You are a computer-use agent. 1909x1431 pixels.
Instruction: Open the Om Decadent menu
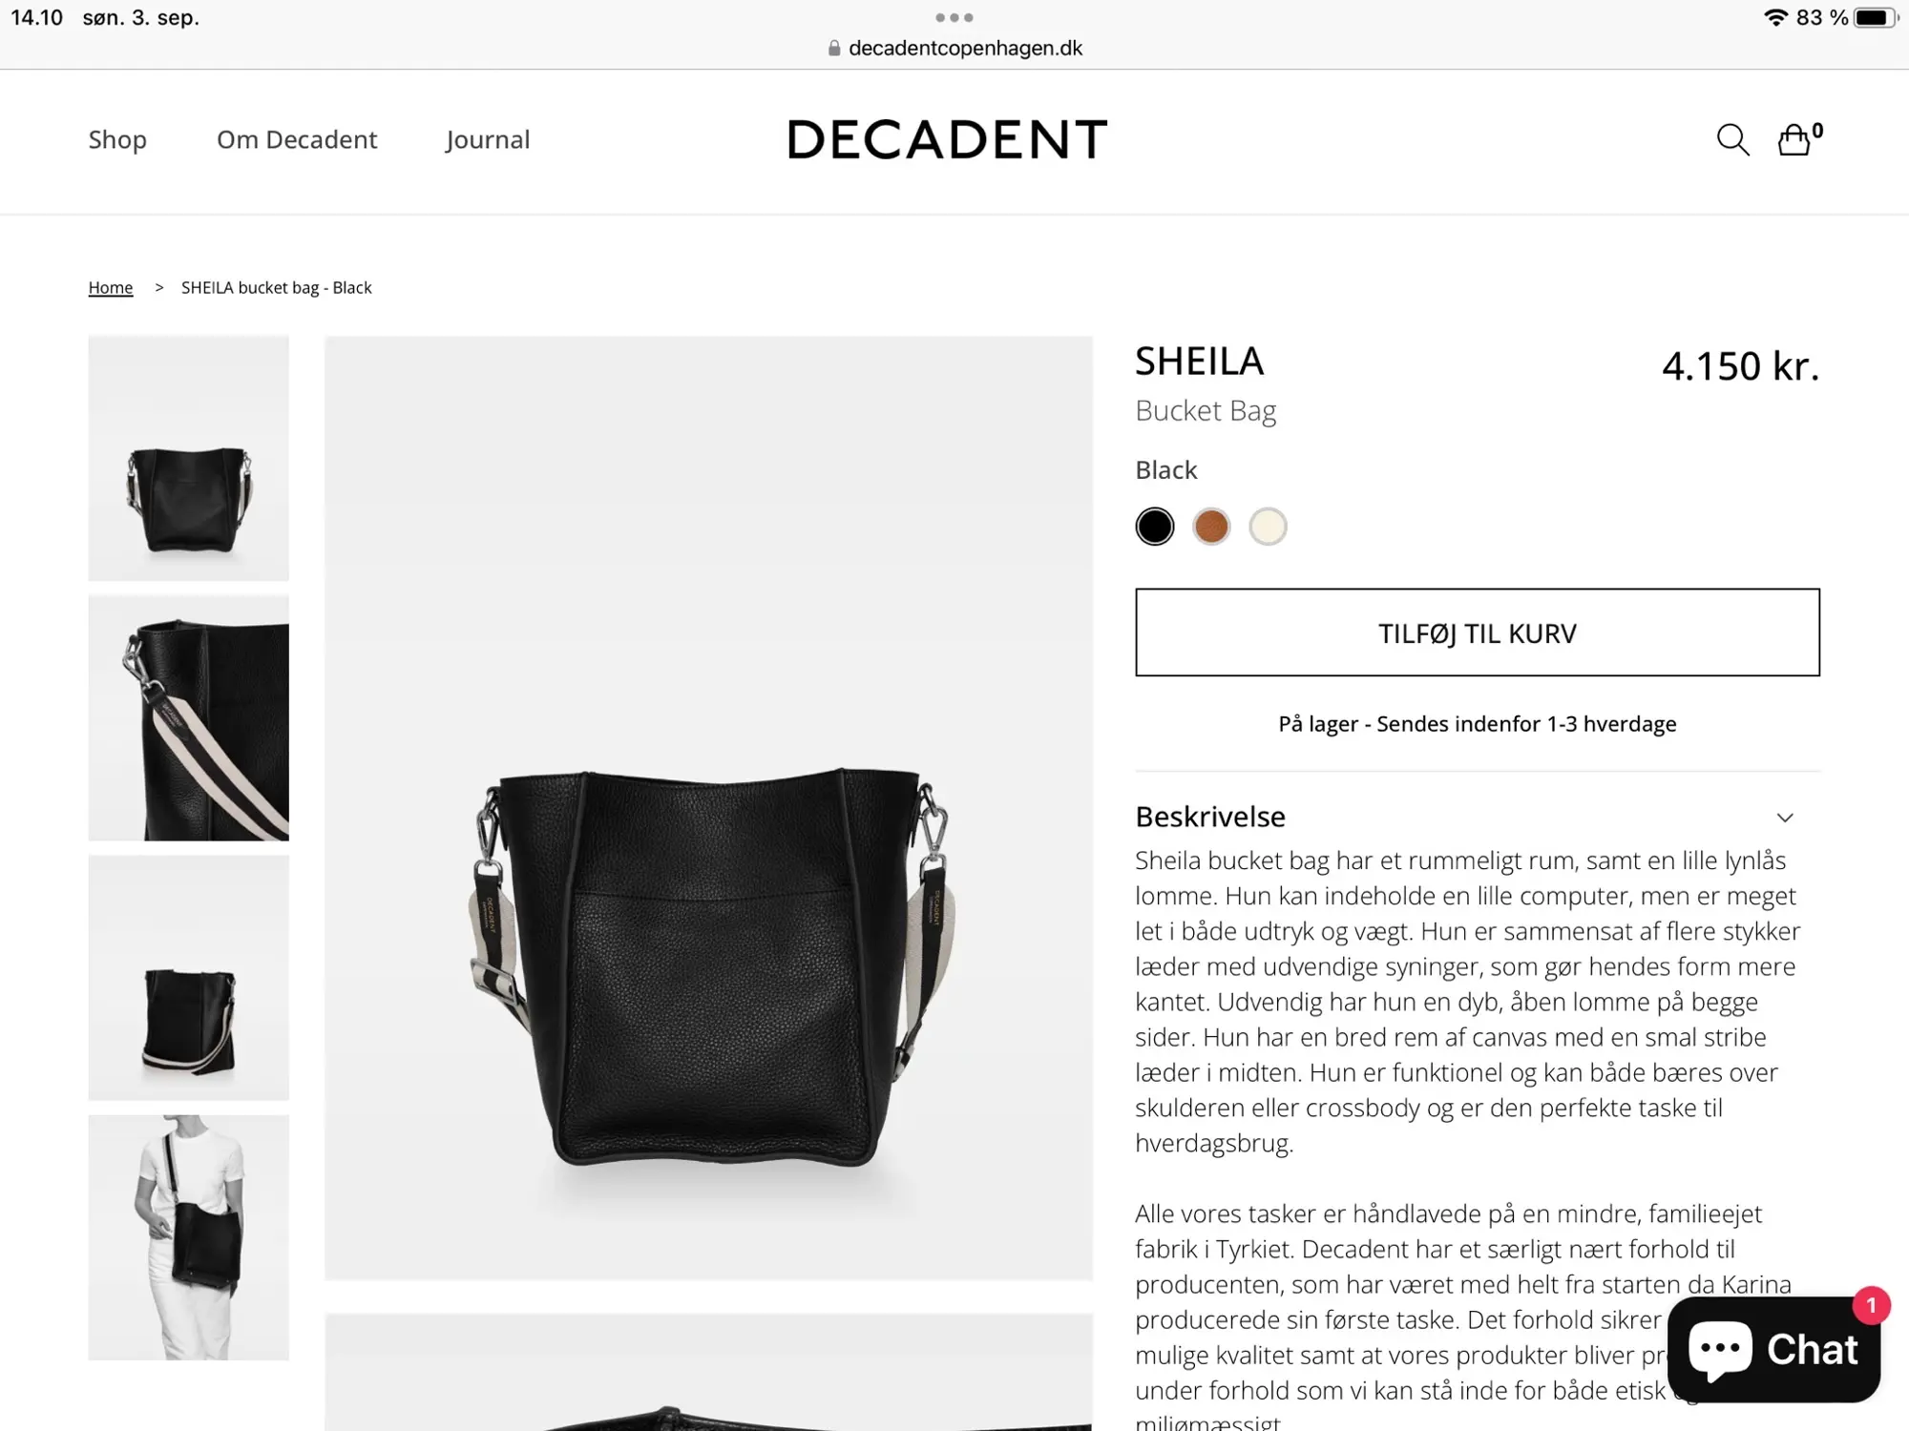pos(297,140)
